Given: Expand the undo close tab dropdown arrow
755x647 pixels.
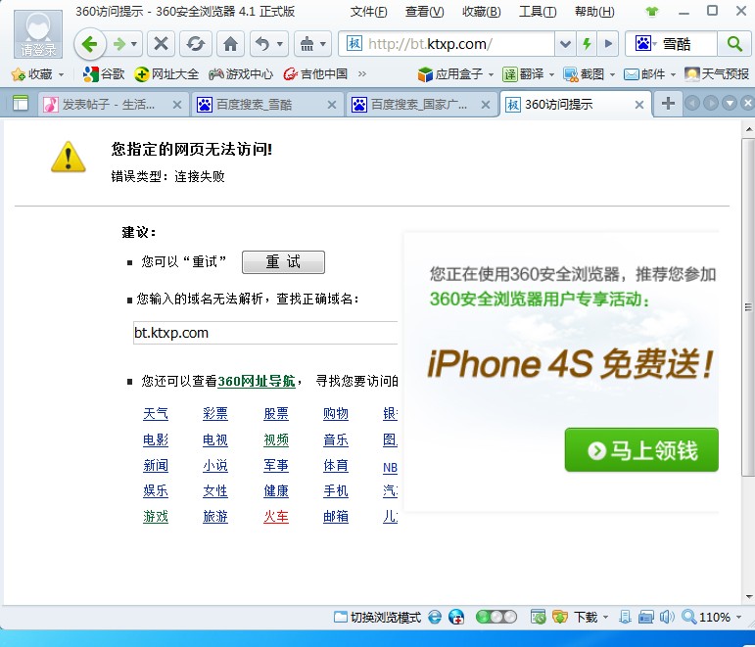Looking at the screenshot, I should [x=279, y=44].
